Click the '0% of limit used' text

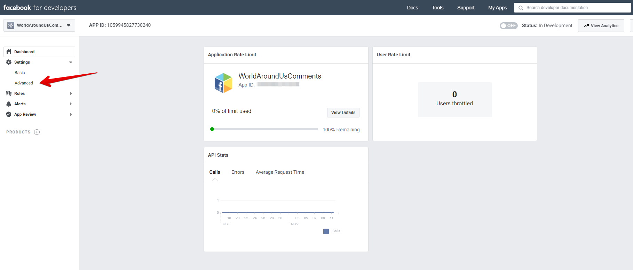(232, 111)
